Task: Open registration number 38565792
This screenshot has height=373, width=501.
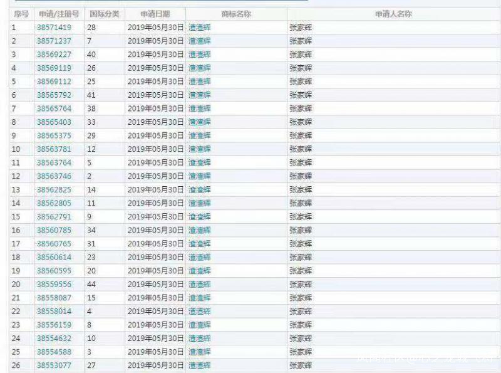Action: (54, 95)
